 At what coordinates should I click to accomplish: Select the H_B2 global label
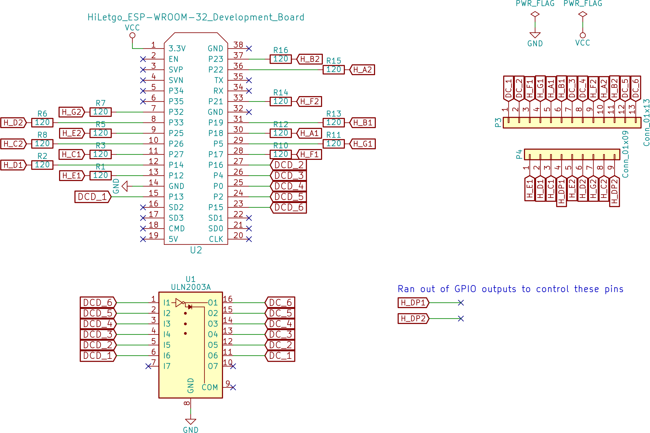(x=310, y=59)
